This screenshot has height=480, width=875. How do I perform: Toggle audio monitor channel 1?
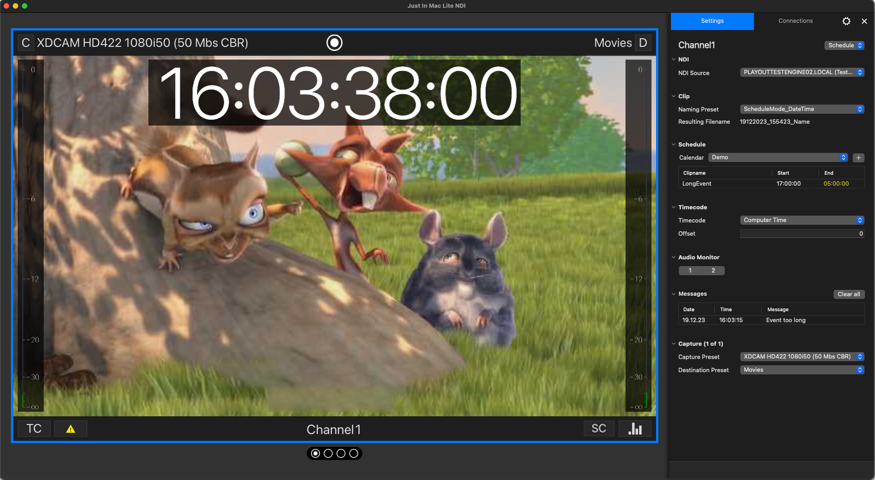pos(690,271)
